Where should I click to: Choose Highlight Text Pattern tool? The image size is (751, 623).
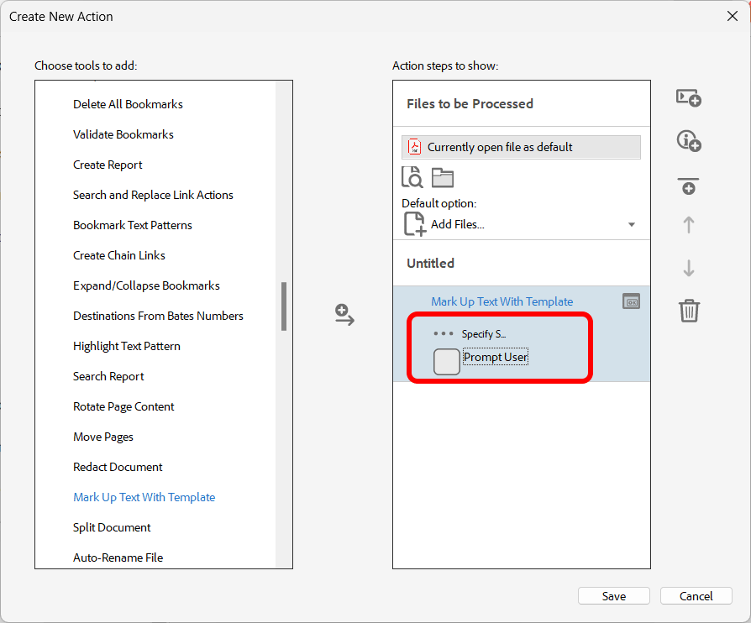(127, 346)
